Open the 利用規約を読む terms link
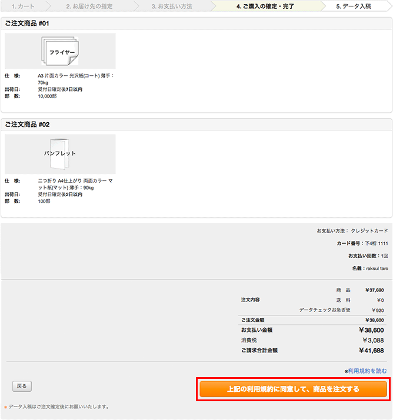The image size is (393, 420). coord(367,371)
